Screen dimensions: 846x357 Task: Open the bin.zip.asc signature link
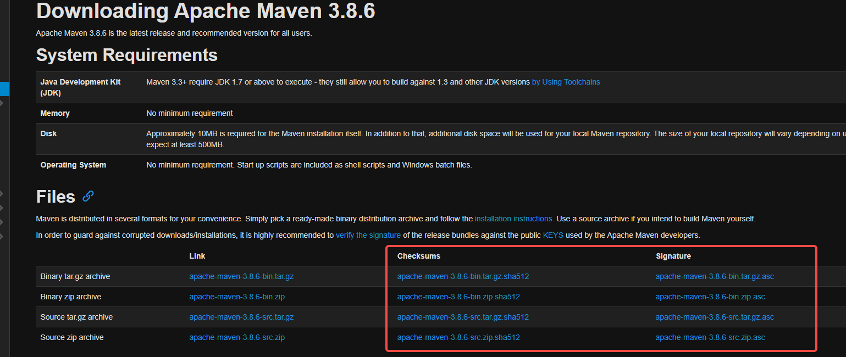710,297
